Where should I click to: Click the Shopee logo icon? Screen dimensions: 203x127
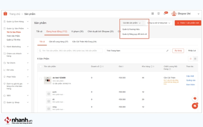point(5,14)
